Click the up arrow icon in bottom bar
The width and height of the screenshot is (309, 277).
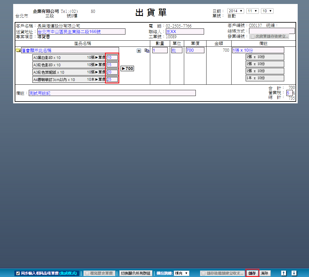(284, 273)
